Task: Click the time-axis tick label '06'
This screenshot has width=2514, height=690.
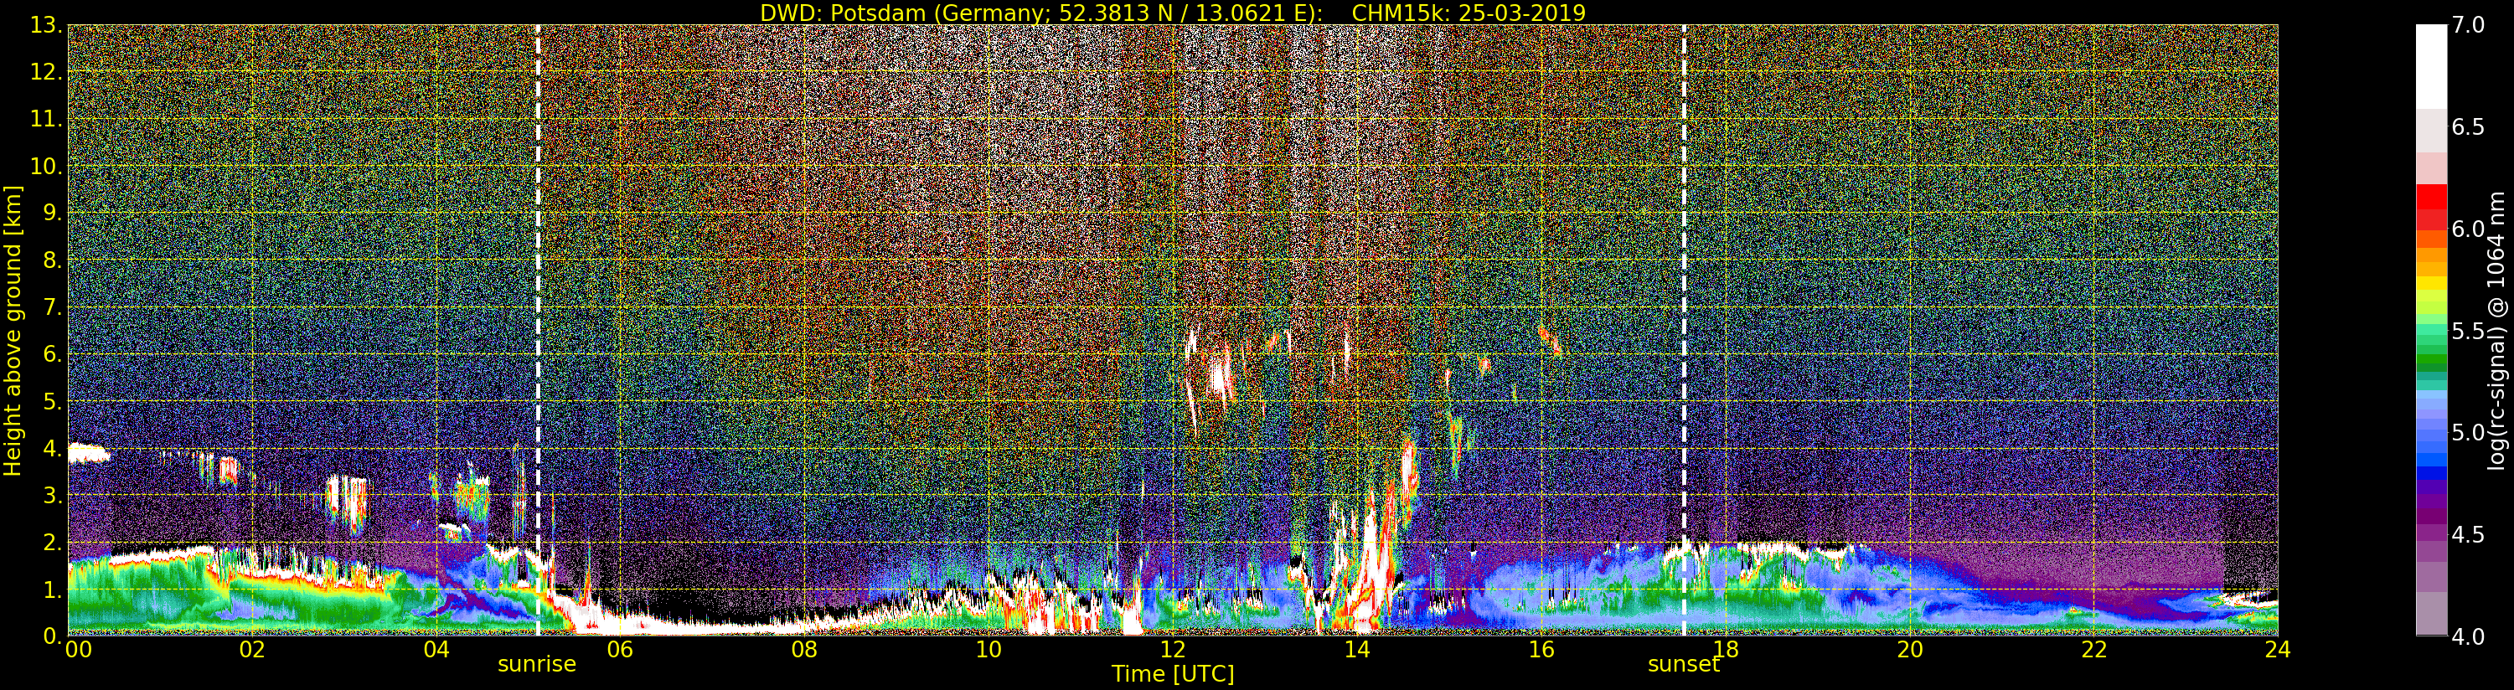Action: click(x=620, y=649)
